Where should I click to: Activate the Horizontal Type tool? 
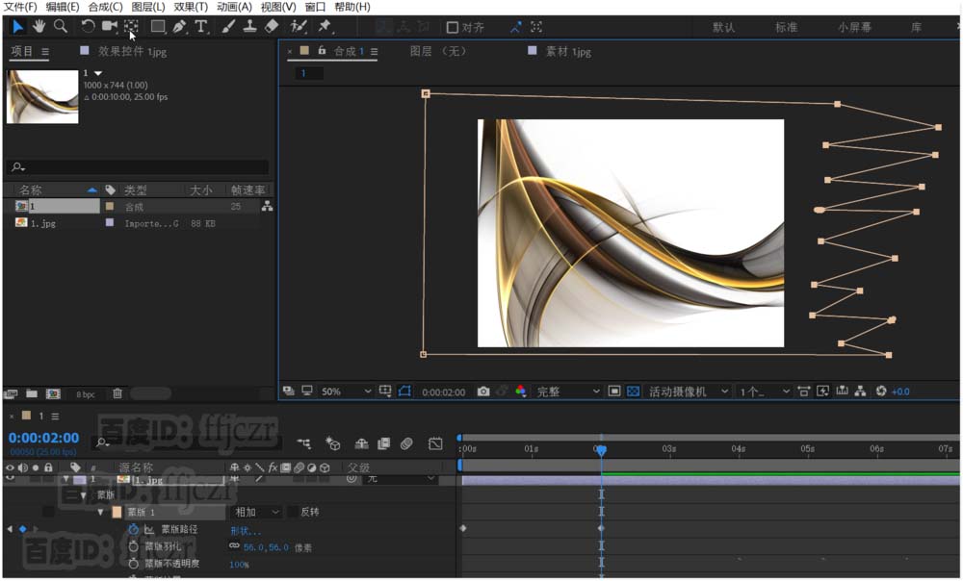pyautogui.click(x=200, y=26)
